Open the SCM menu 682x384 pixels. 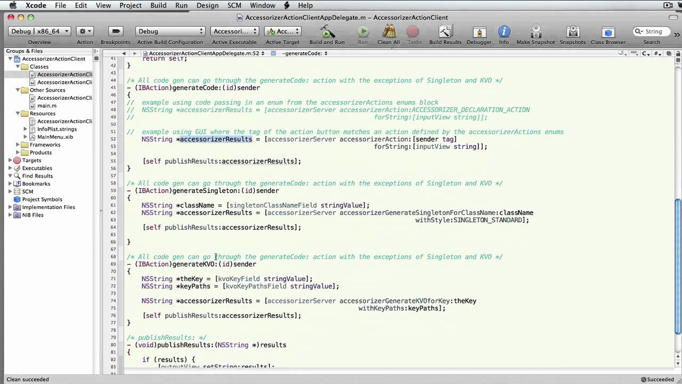pos(234,5)
